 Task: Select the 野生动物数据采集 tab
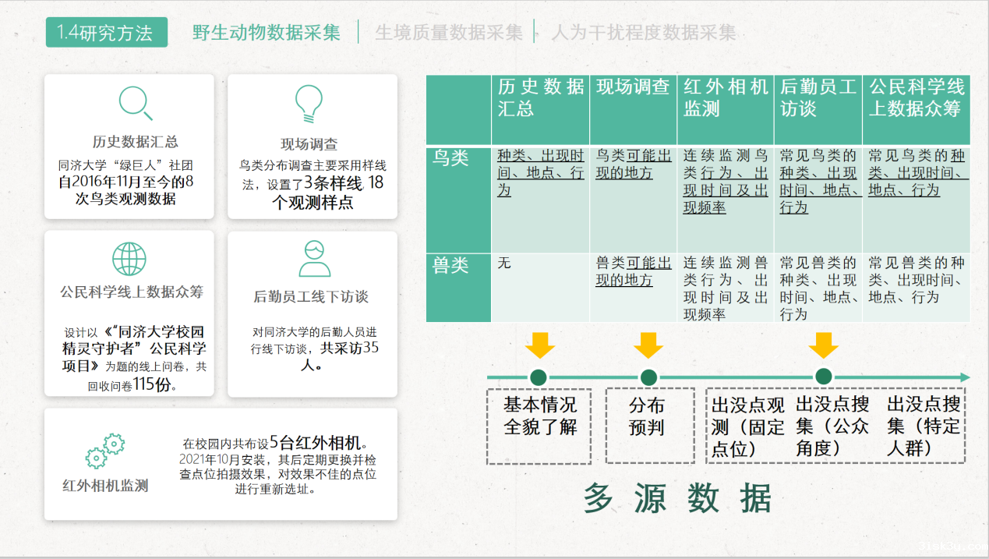point(267,33)
